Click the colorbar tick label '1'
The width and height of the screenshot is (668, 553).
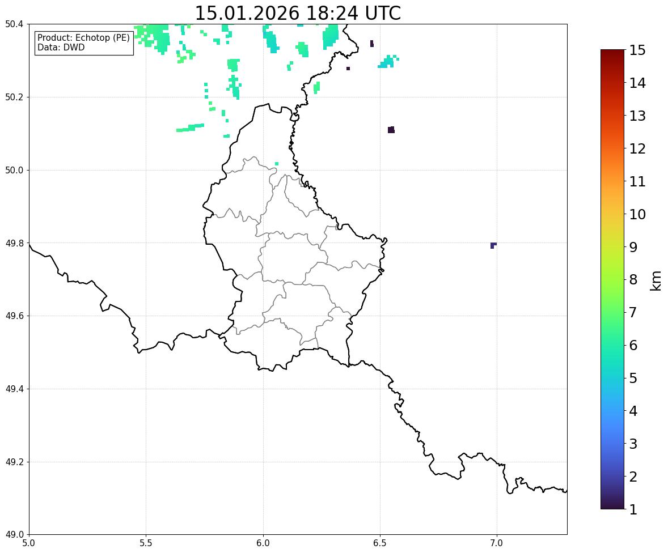pos(633,509)
